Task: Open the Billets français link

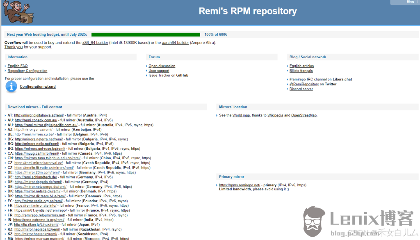Action: coord(301,71)
